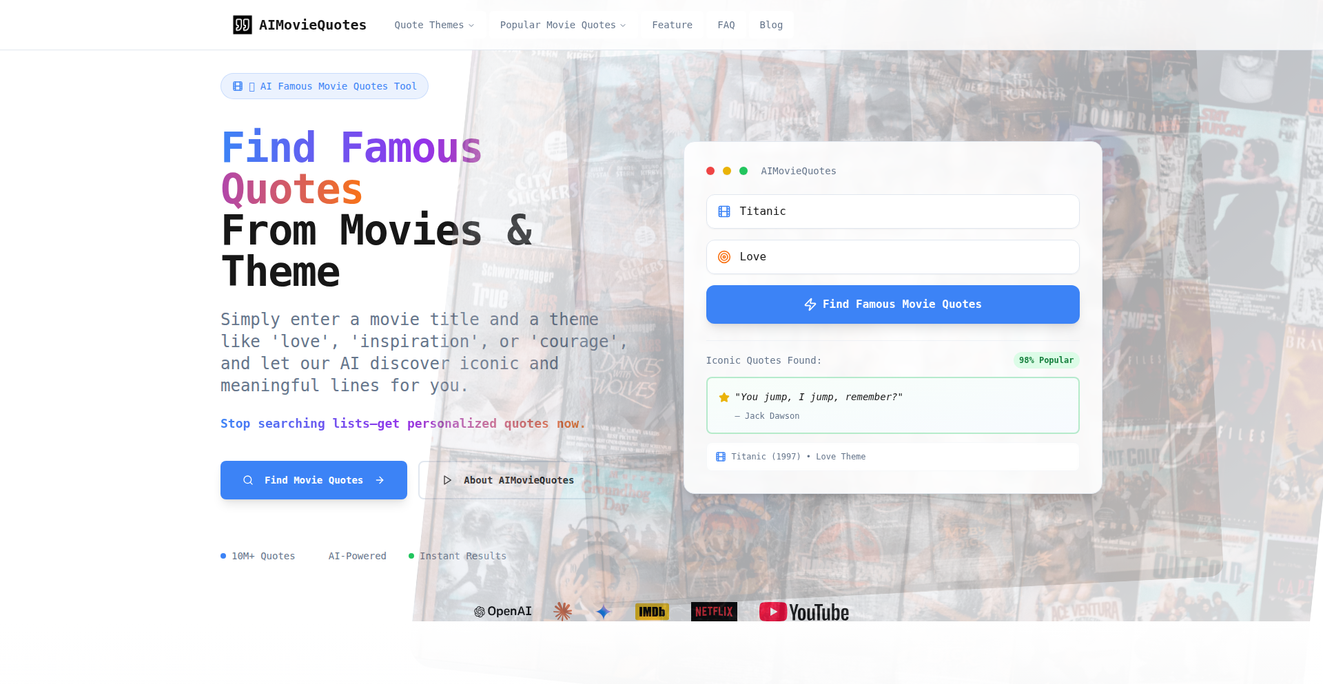Open the Popular Movie Quotes menu
Viewport: 1323px width, 684px height.
click(563, 25)
